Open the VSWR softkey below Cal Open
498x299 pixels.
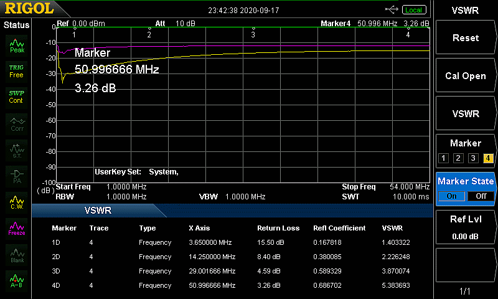tap(465, 114)
